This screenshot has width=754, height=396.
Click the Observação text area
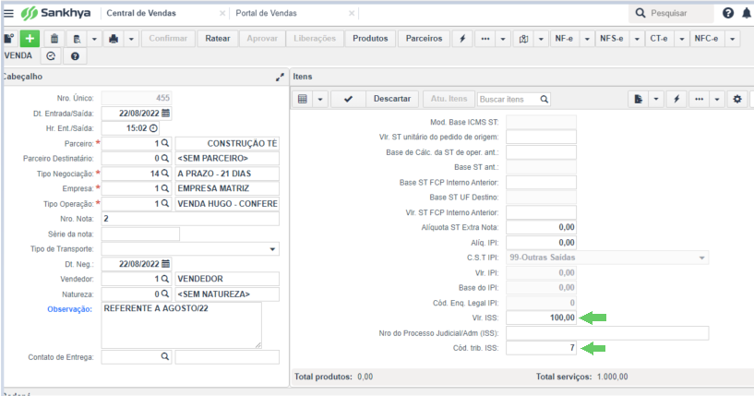pyautogui.click(x=182, y=325)
